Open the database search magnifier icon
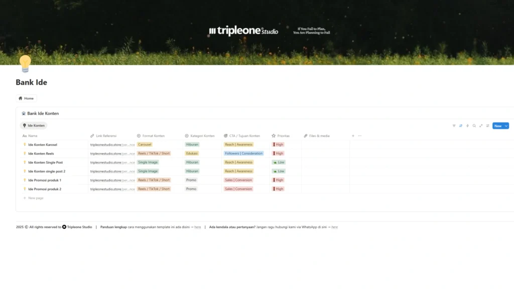Viewport: 514px width, 289px height. coord(474,126)
